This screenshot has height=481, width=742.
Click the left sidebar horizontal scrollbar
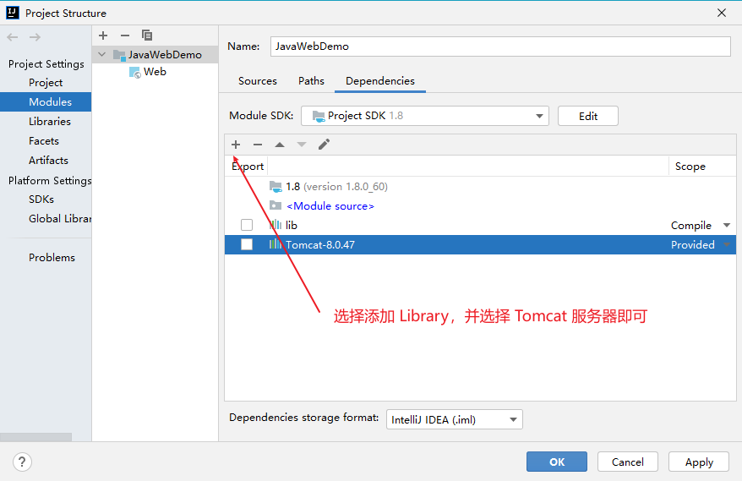(36, 437)
